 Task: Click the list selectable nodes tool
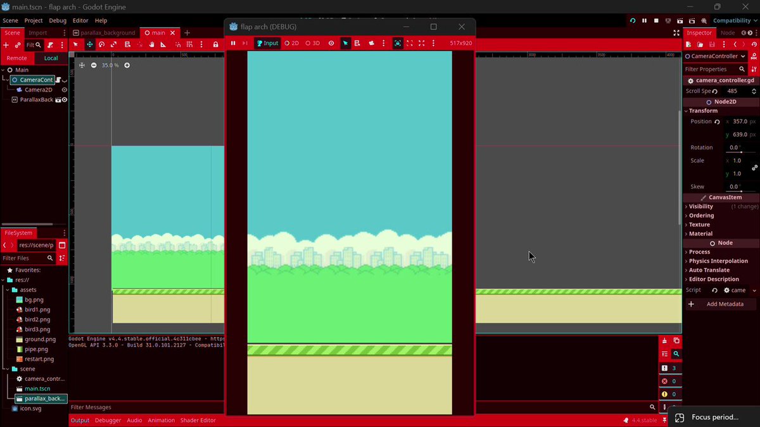coord(127,44)
